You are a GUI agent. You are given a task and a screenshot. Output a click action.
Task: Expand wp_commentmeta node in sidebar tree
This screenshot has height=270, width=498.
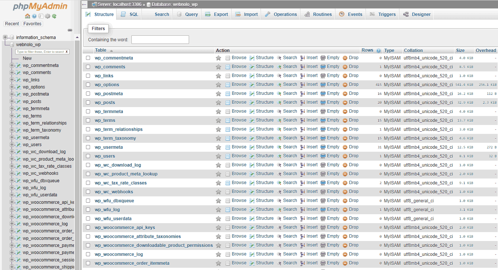12,65
